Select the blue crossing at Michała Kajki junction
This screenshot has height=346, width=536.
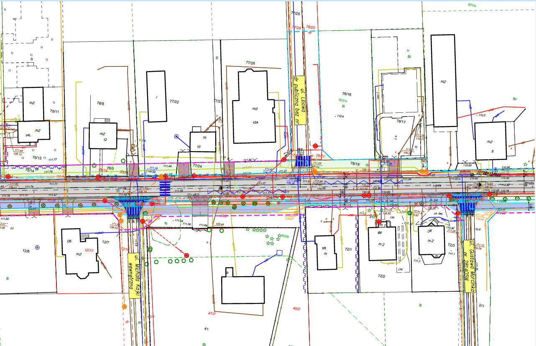132,209
